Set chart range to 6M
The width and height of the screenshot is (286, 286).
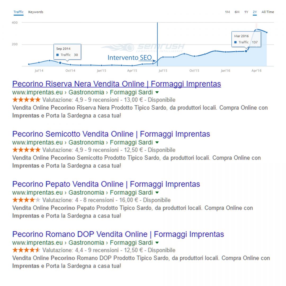(x=237, y=12)
